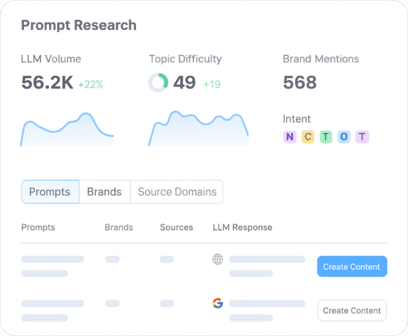The height and width of the screenshot is (336, 408).
Task: Click the Topic Difficulty donut indicator
Action: point(158,83)
